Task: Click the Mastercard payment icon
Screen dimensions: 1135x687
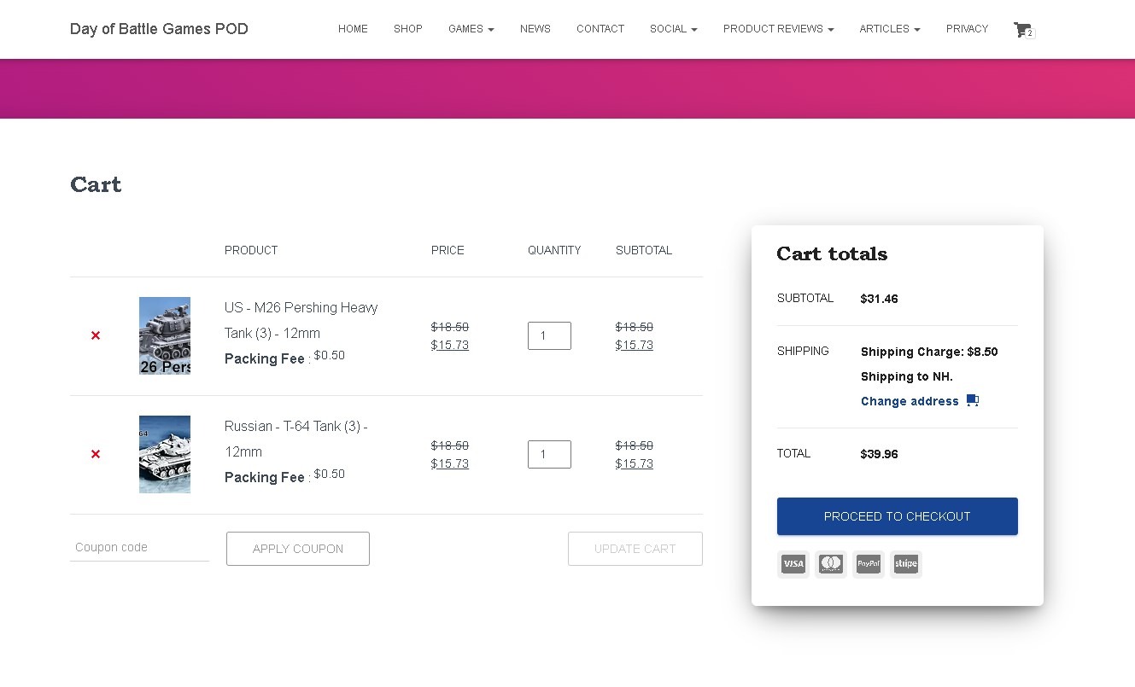Action: (831, 564)
